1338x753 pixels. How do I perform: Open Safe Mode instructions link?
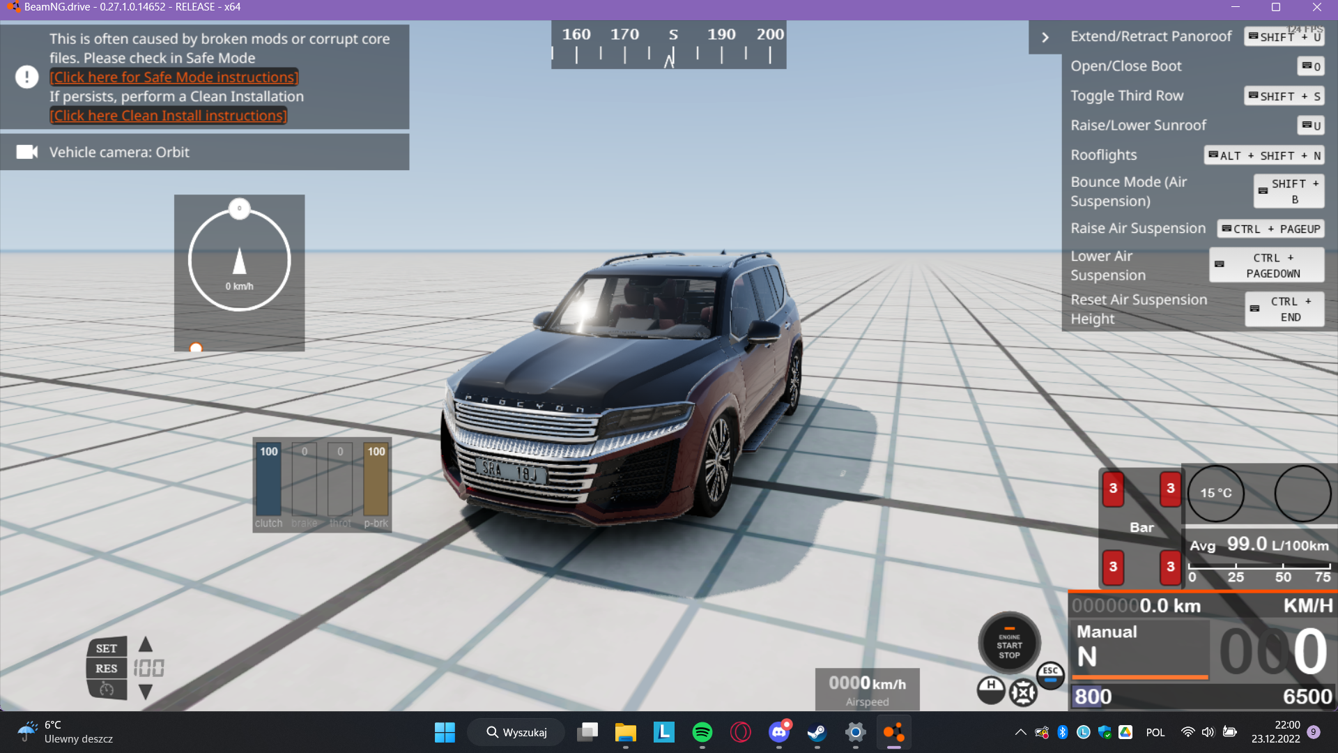point(174,77)
